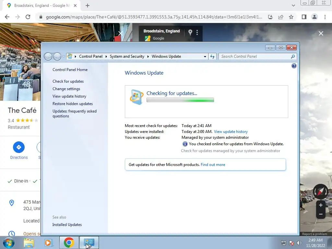Click Chrome's share page icon
The width and height of the screenshot is (332, 249).
(281, 17)
